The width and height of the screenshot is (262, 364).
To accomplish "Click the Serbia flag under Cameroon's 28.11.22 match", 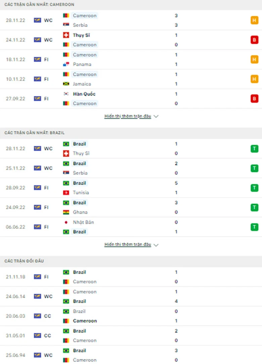I will tap(66, 25).
